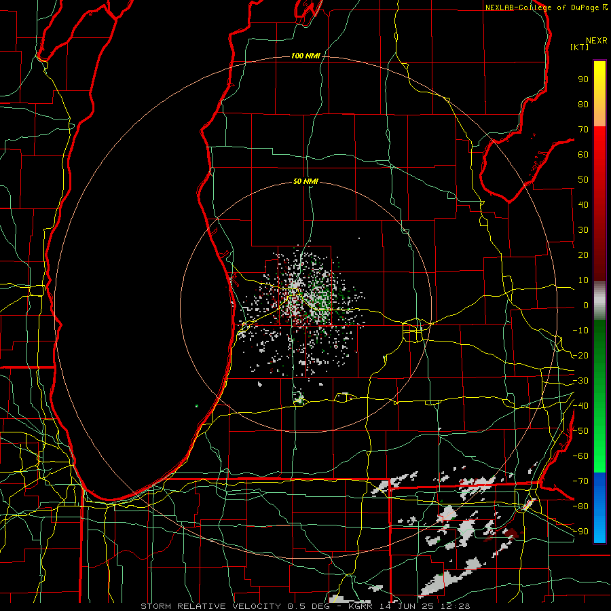This screenshot has width=611, height=611.
Task: Click the -10 scale value
Action: coord(580,331)
